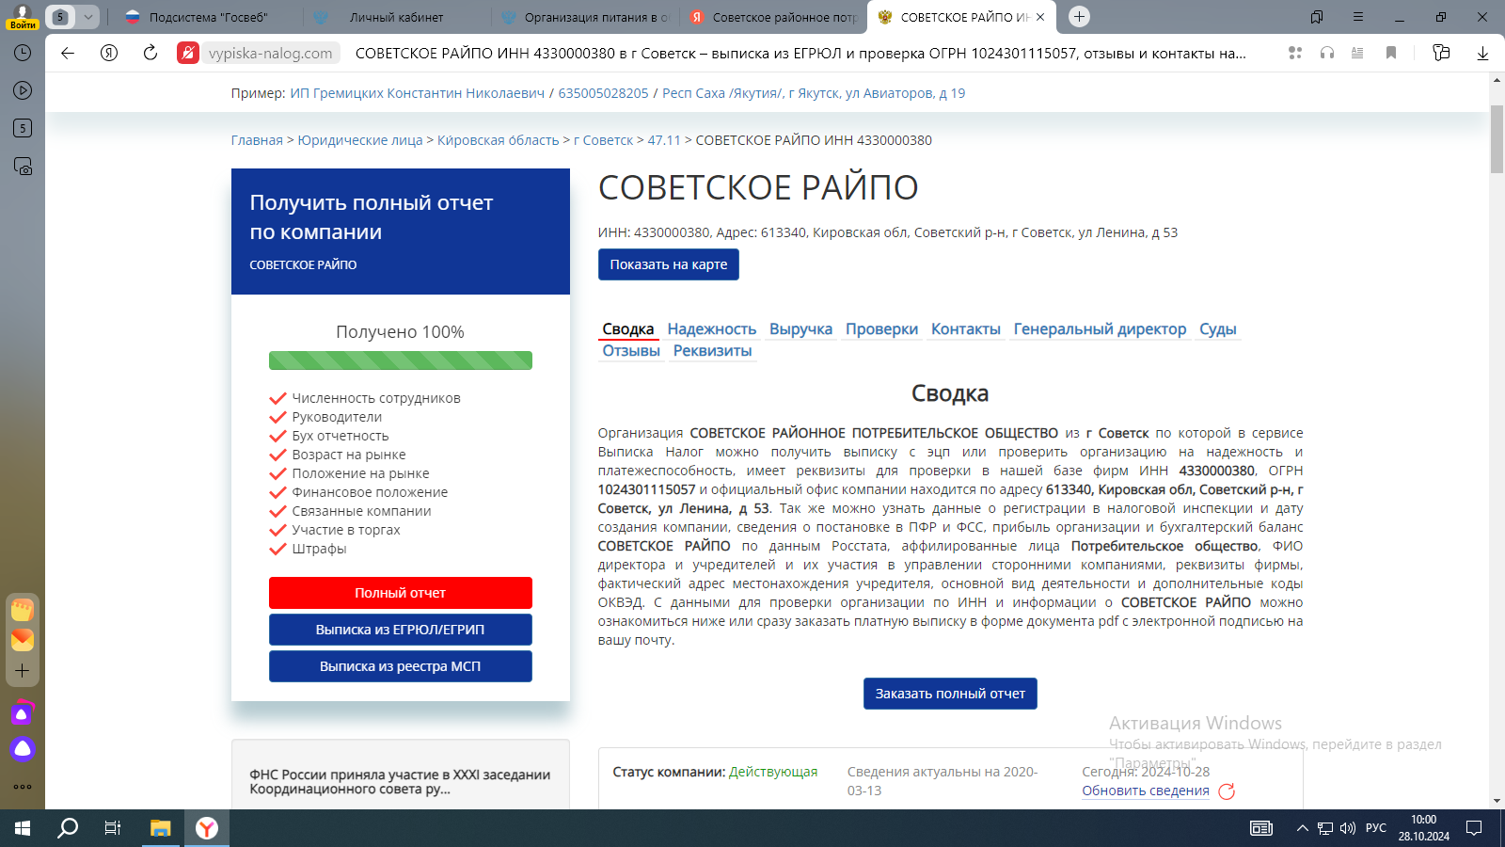Open File Explorer from taskbar
The width and height of the screenshot is (1505, 847).
pyautogui.click(x=160, y=828)
